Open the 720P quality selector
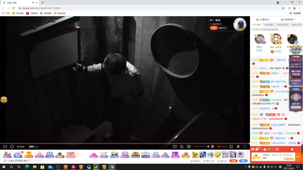 click(222, 147)
